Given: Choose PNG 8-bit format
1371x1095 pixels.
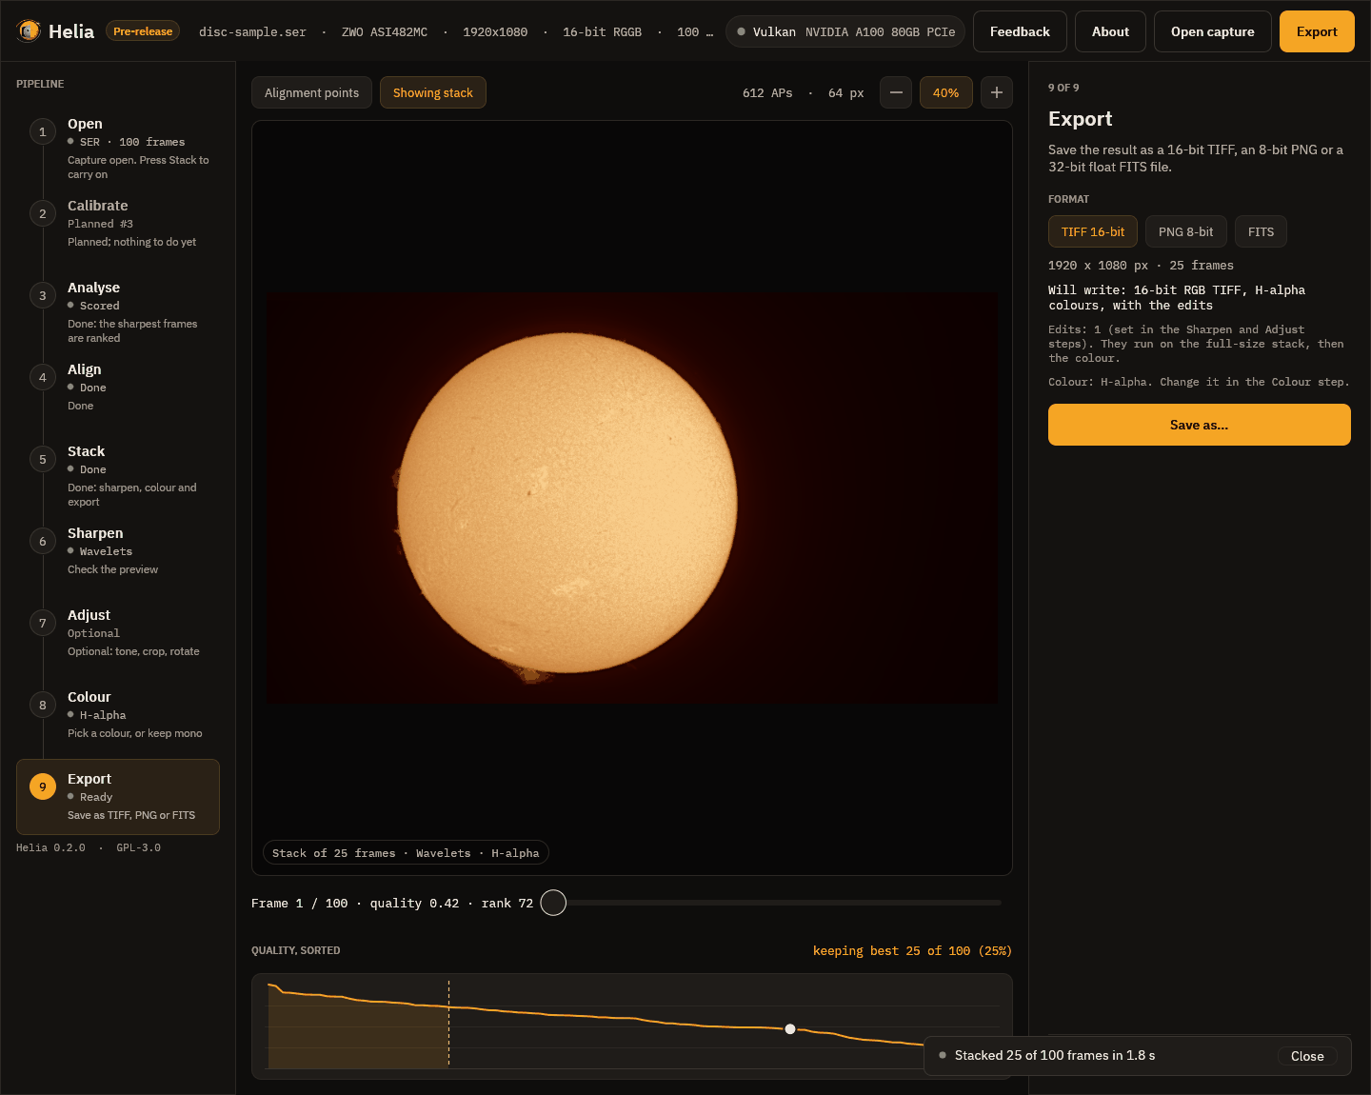Looking at the screenshot, I should click(x=1186, y=231).
